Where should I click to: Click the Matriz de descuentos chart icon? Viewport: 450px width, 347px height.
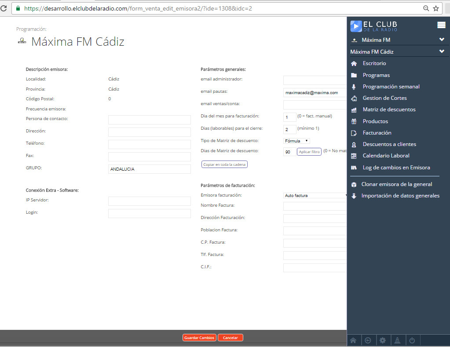(x=354, y=110)
